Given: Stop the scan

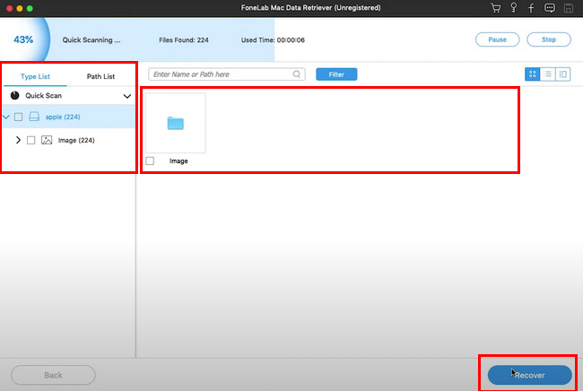Looking at the screenshot, I should pyautogui.click(x=549, y=39).
